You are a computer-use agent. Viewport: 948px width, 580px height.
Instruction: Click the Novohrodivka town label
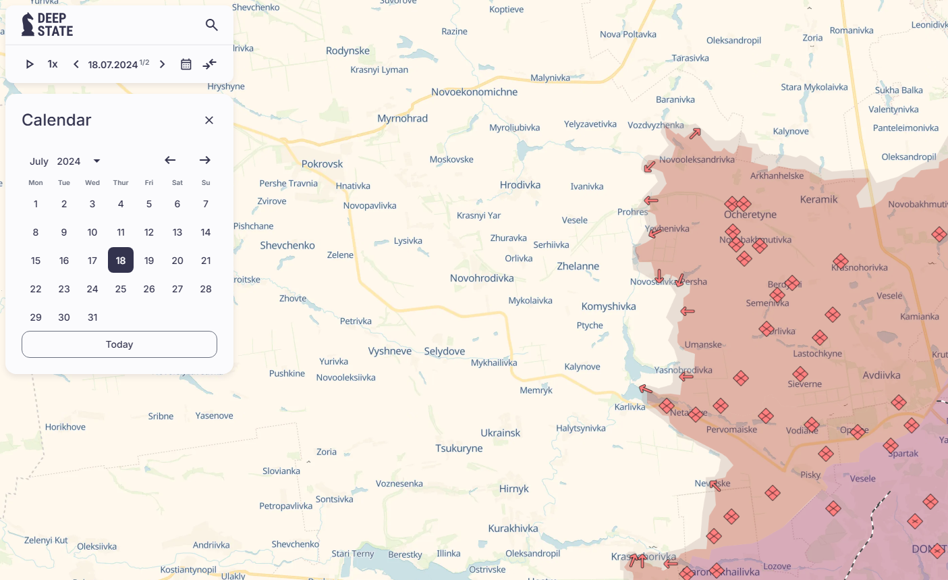click(x=482, y=278)
